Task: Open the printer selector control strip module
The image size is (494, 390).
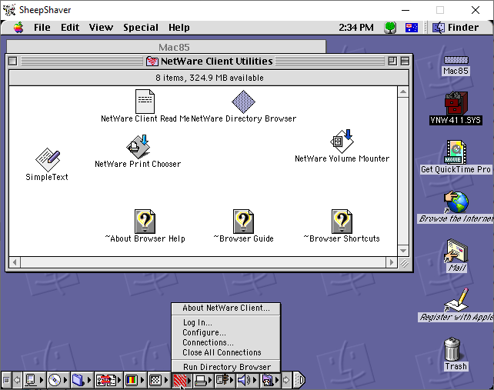Action: 203,380
